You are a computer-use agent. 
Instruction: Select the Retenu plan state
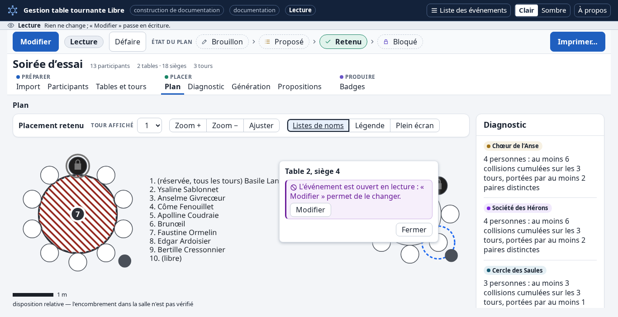click(343, 42)
